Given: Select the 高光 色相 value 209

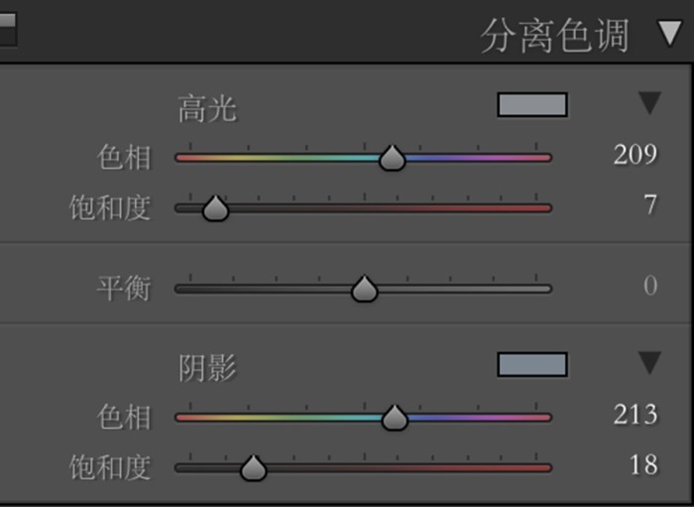Looking at the screenshot, I should 636,155.
